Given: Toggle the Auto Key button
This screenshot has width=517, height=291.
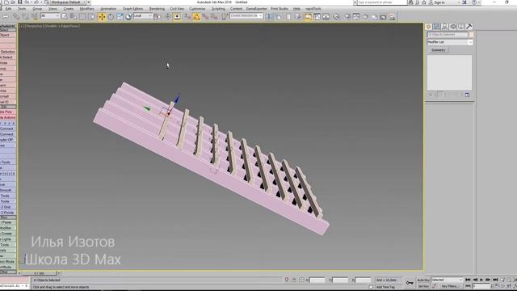Looking at the screenshot, I should 423,280.
